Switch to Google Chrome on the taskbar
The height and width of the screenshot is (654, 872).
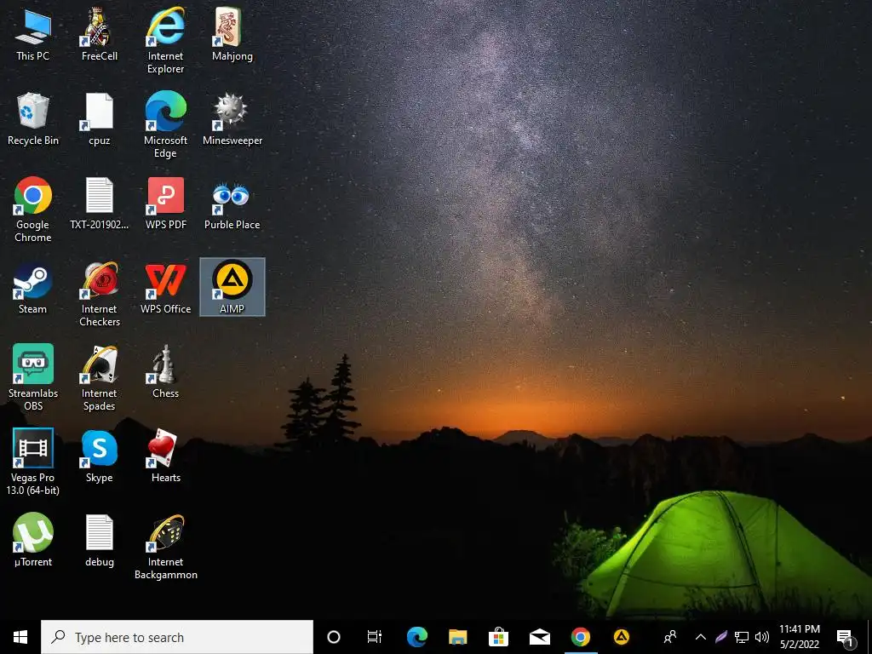coord(581,637)
